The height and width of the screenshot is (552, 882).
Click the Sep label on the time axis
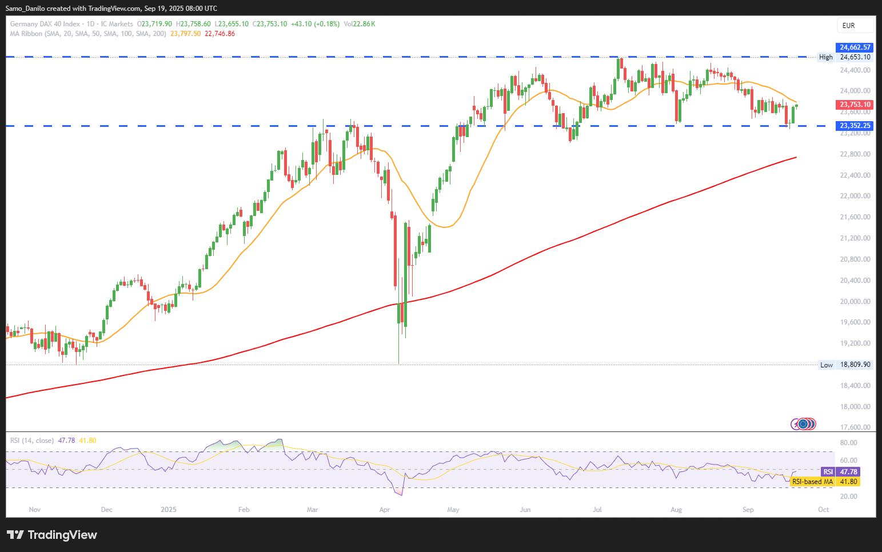(748, 510)
